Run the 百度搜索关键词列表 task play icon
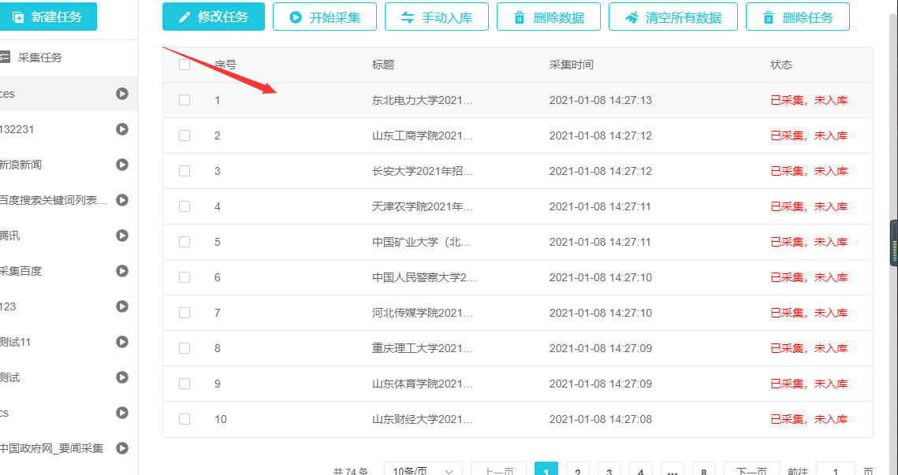The width and height of the screenshot is (898, 475). tap(122, 200)
